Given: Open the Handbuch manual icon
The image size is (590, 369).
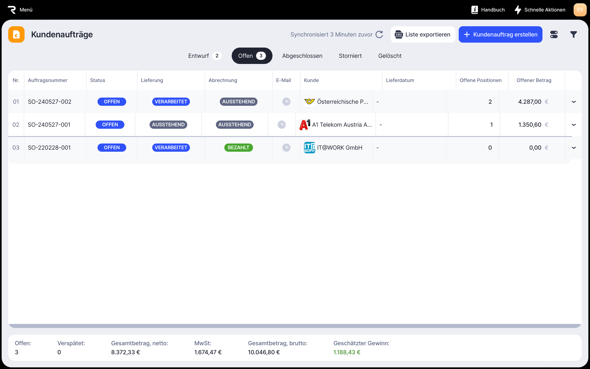Looking at the screenshot, I should coord(475,10).
